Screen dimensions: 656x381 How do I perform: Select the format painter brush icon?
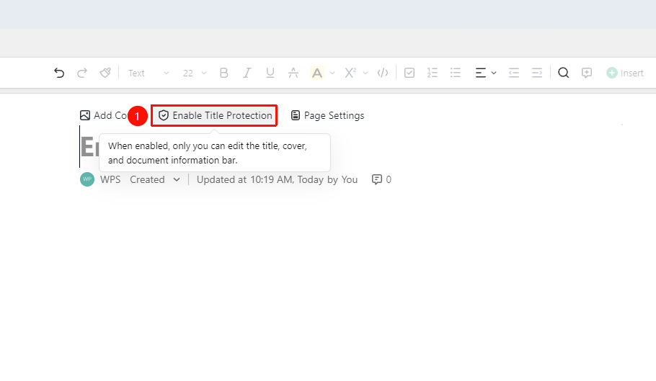point(105,73)
